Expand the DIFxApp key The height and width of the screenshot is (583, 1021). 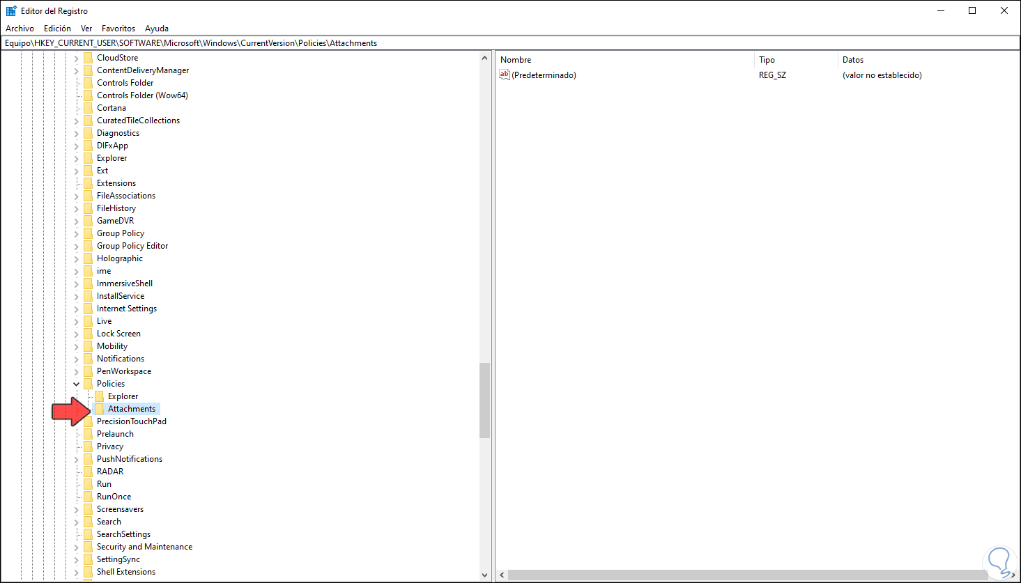[x=77, y=146]
